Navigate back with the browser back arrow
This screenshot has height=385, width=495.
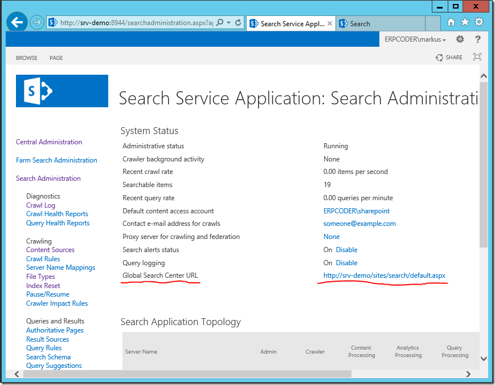pos(17,22)
